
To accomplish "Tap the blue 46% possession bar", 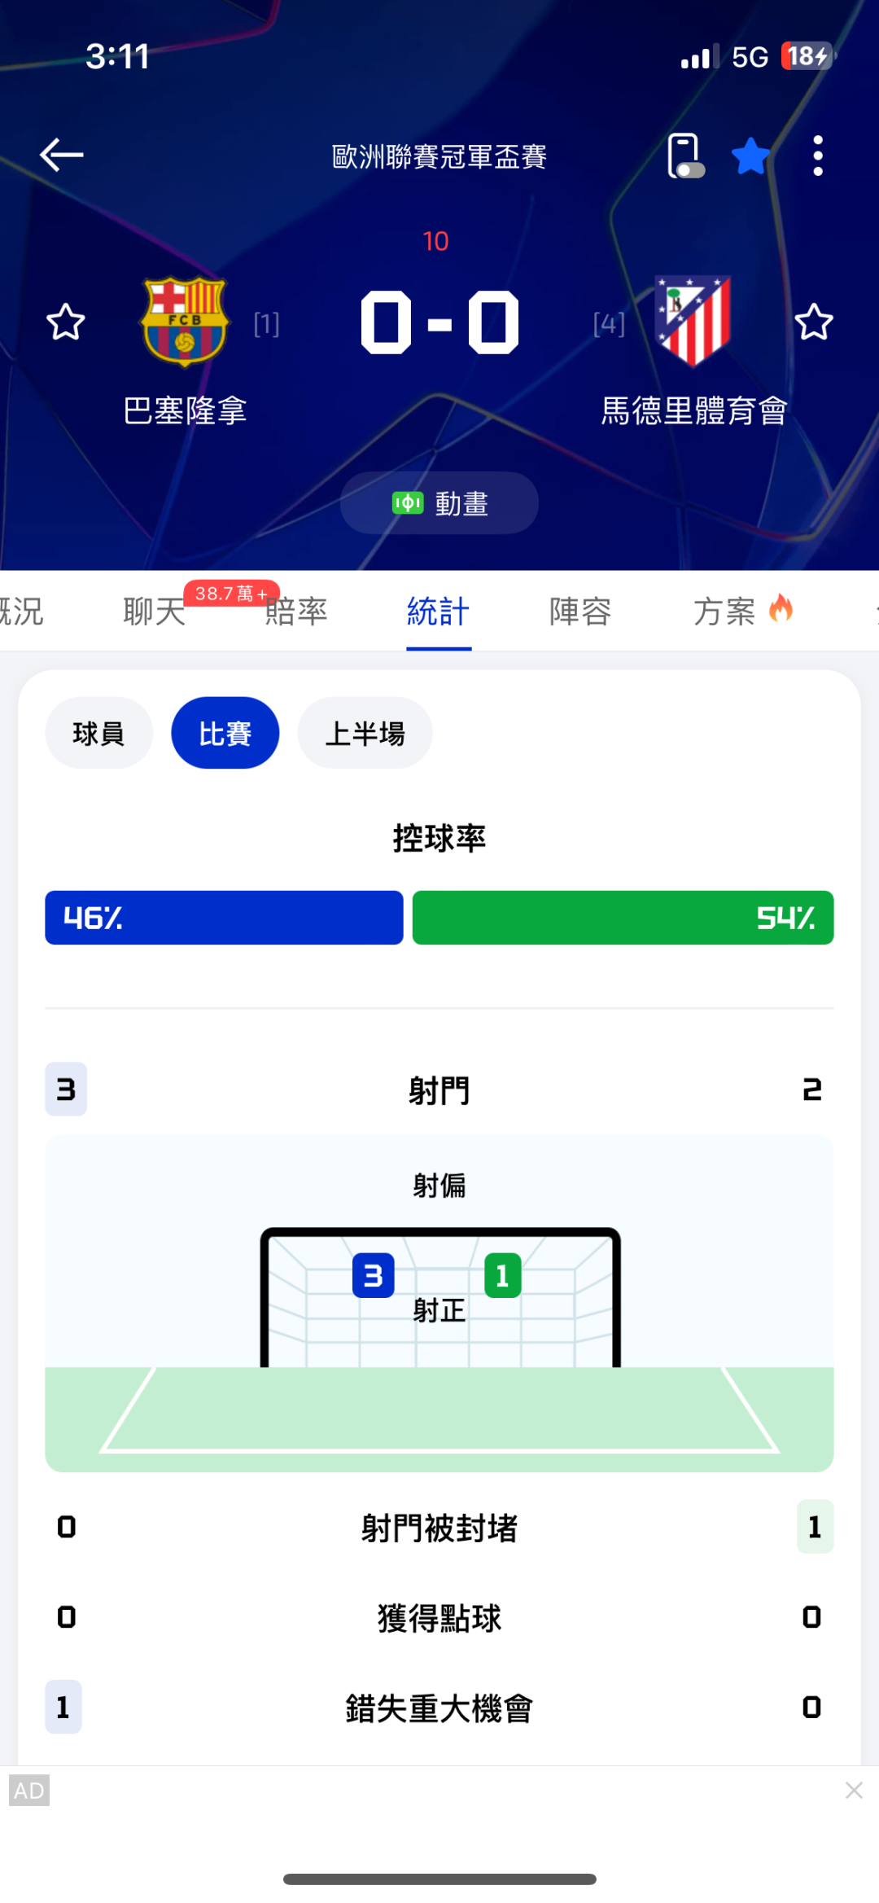I will tap(224, 918).
